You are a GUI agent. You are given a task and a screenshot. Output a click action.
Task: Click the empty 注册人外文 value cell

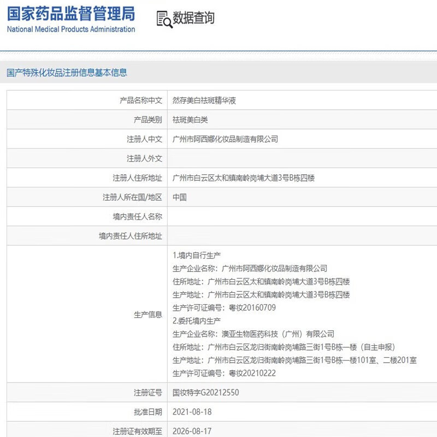pyautogui.click(x=300, y=158)
